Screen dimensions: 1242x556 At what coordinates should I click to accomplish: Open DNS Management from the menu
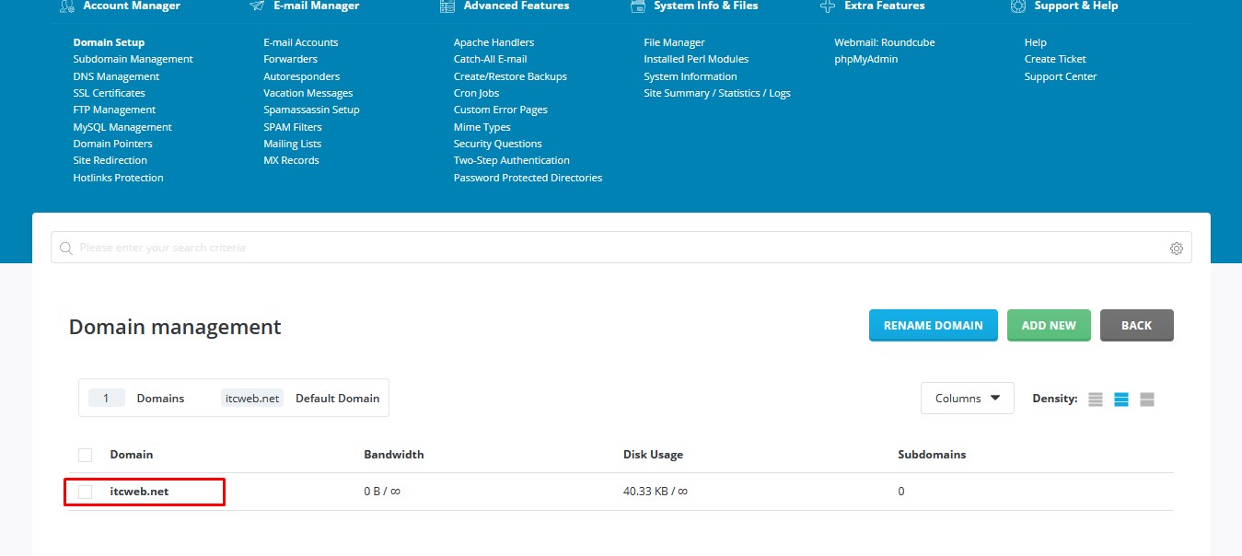pos(116,76)
